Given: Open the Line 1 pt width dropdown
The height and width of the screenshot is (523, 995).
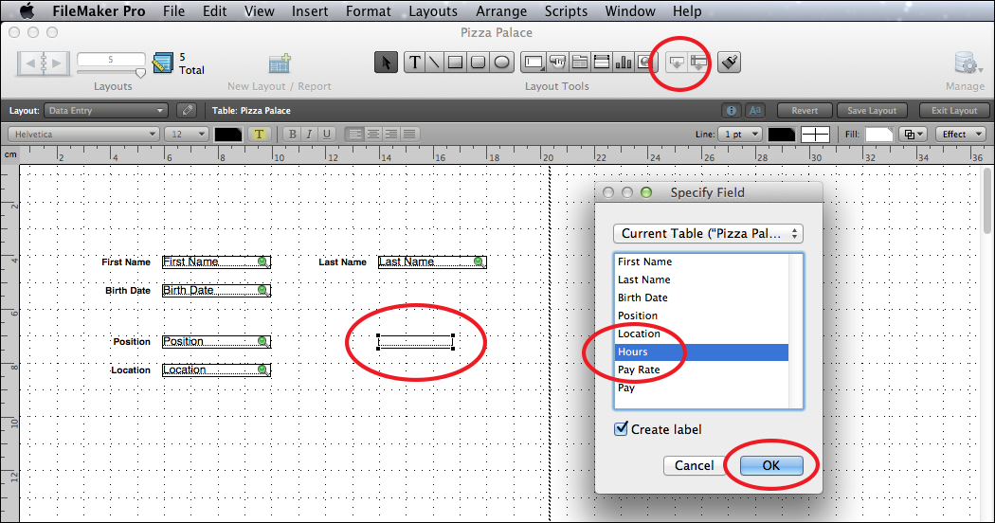Looking at the screenshot, I should [740, 134].
